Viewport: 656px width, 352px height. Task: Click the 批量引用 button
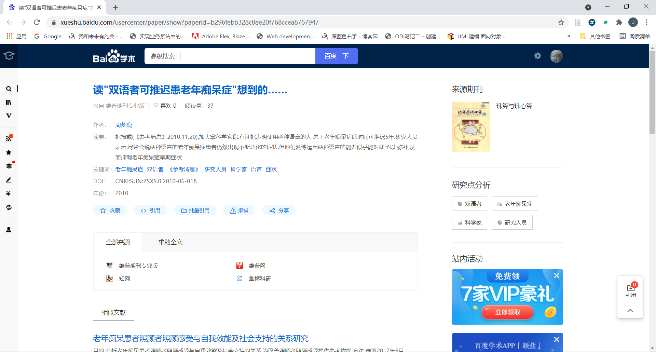click(x=195, y=211)
